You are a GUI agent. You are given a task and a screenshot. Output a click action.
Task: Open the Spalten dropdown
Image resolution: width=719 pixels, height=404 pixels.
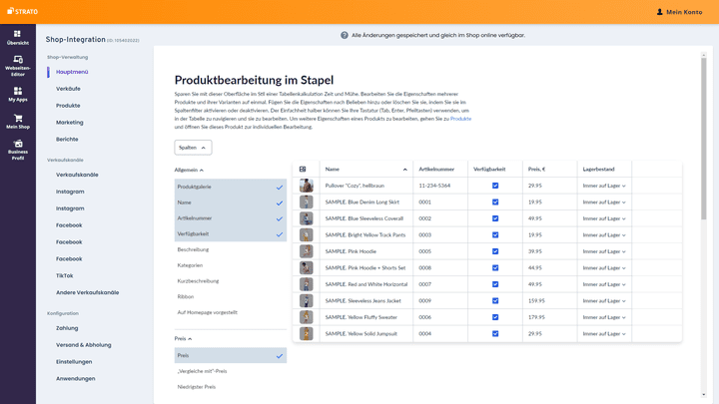[193, 148]
